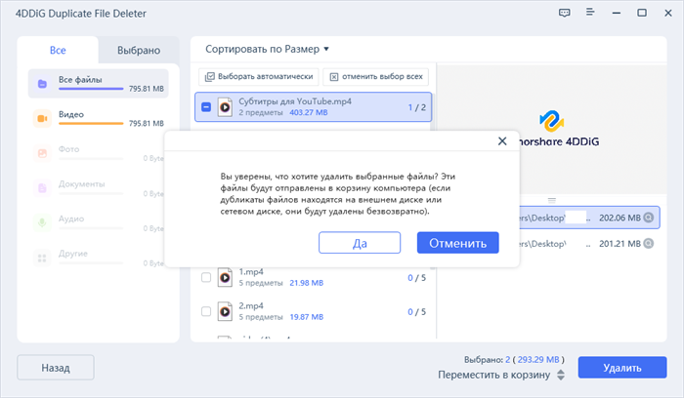The image size is (684, 398).
Task: Click the video file icon of 1.mp4
Action: pyautogui.click(x=225, y=277)
